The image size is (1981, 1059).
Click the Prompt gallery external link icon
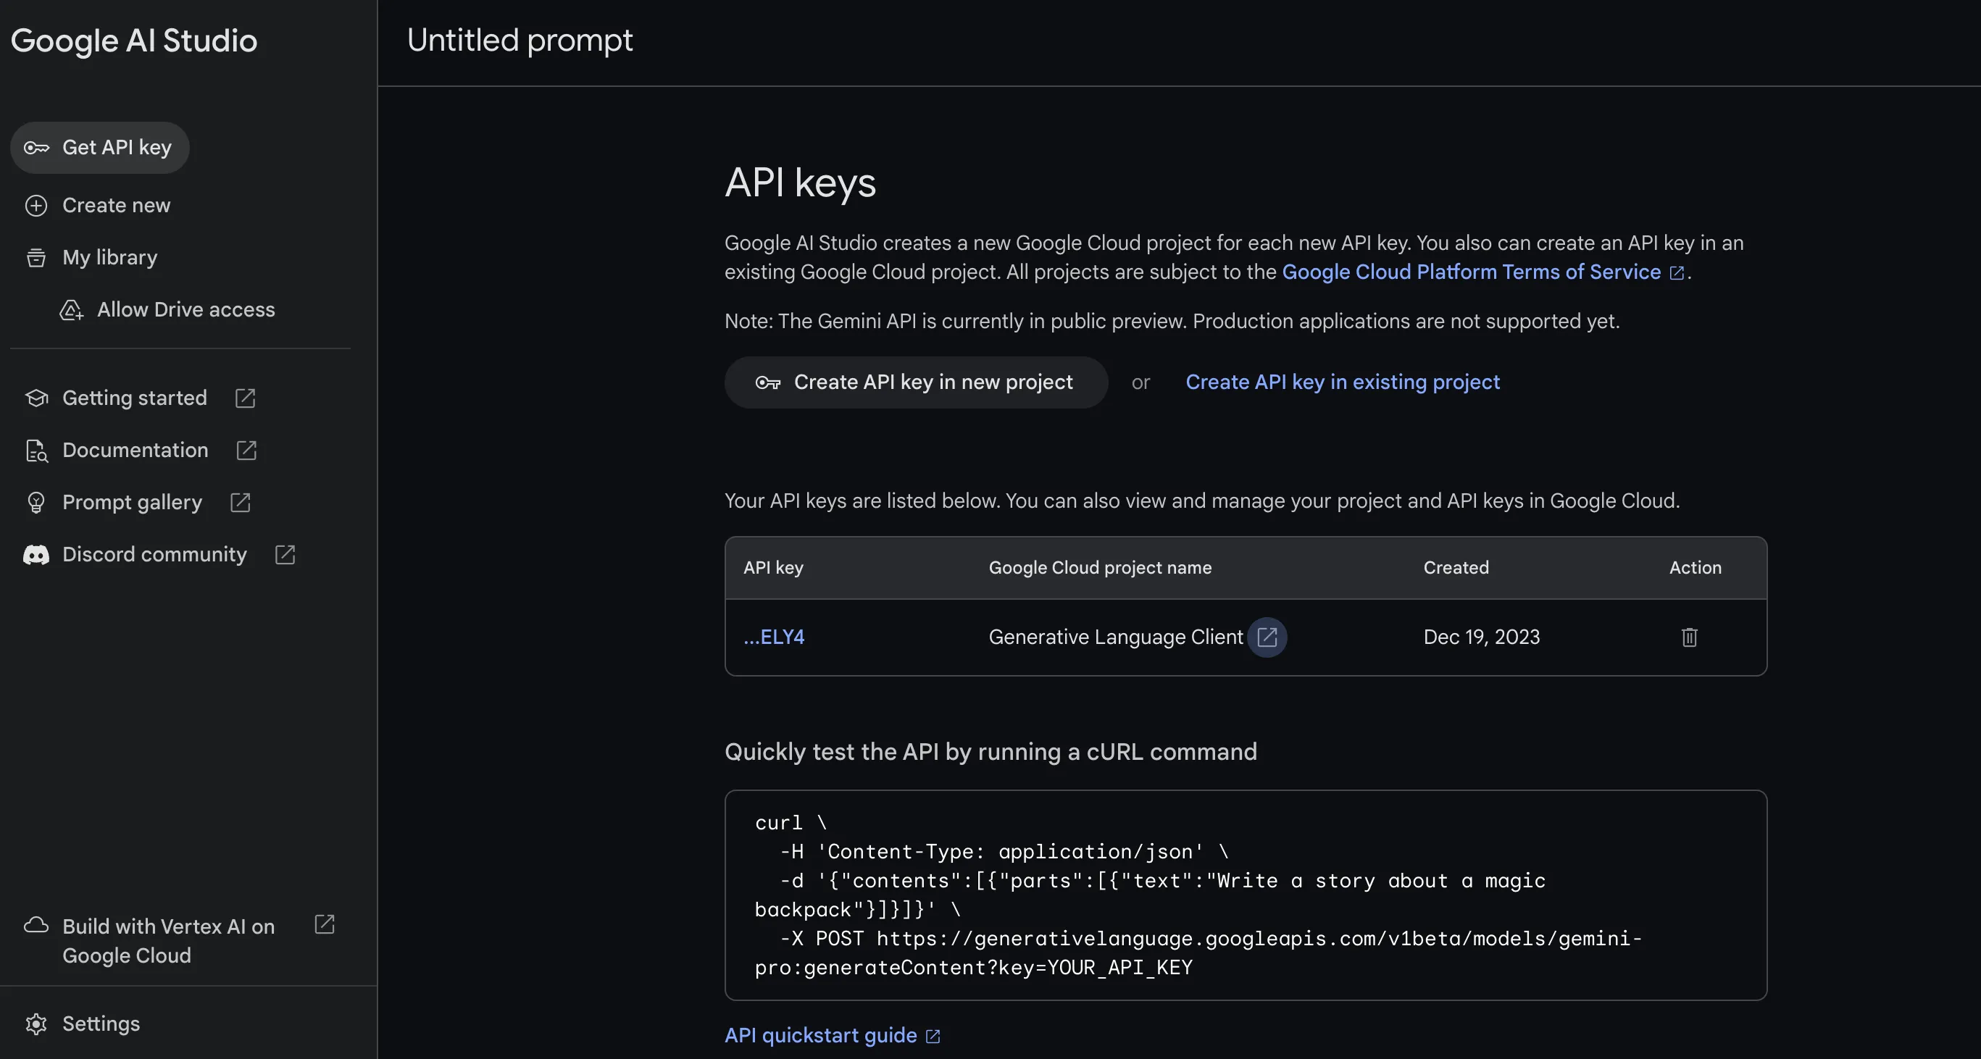[x=240, y=501]
